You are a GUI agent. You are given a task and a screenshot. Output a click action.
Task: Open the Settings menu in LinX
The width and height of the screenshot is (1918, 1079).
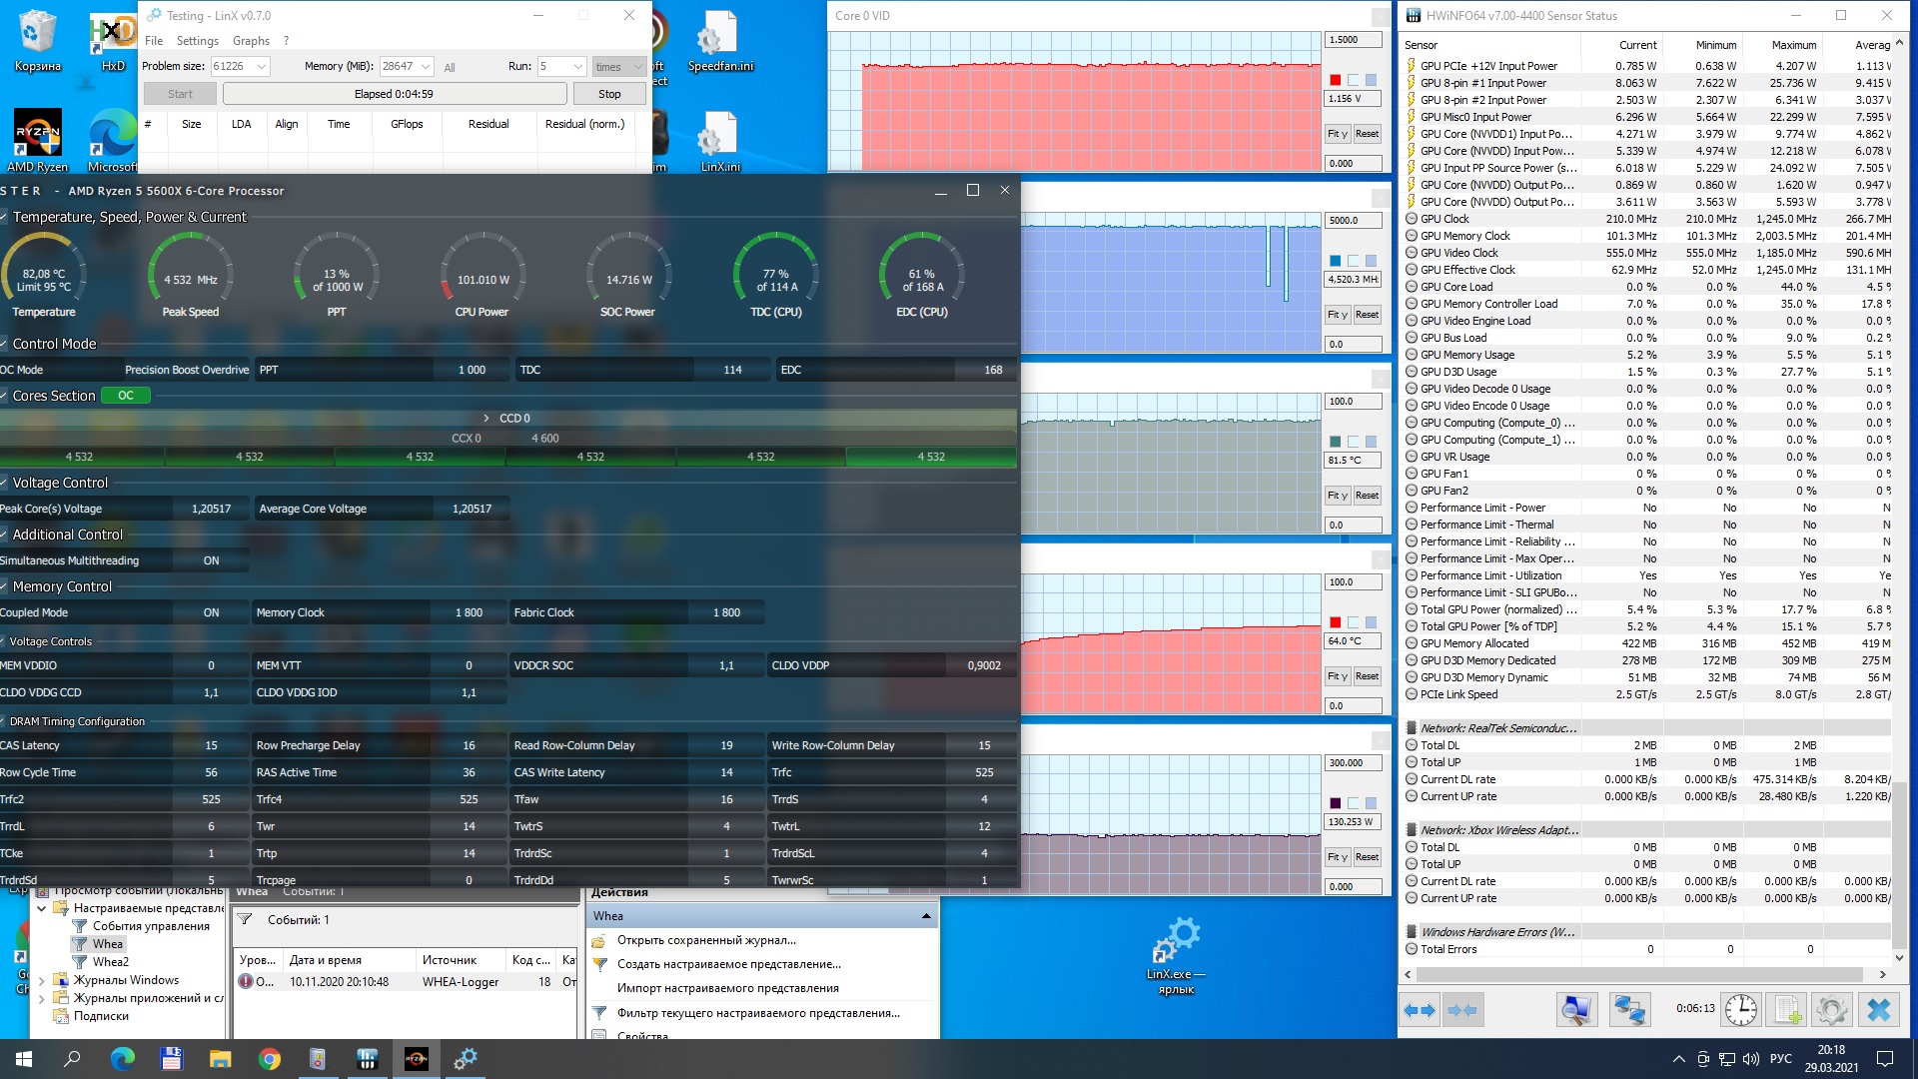[x=197, y=41]
